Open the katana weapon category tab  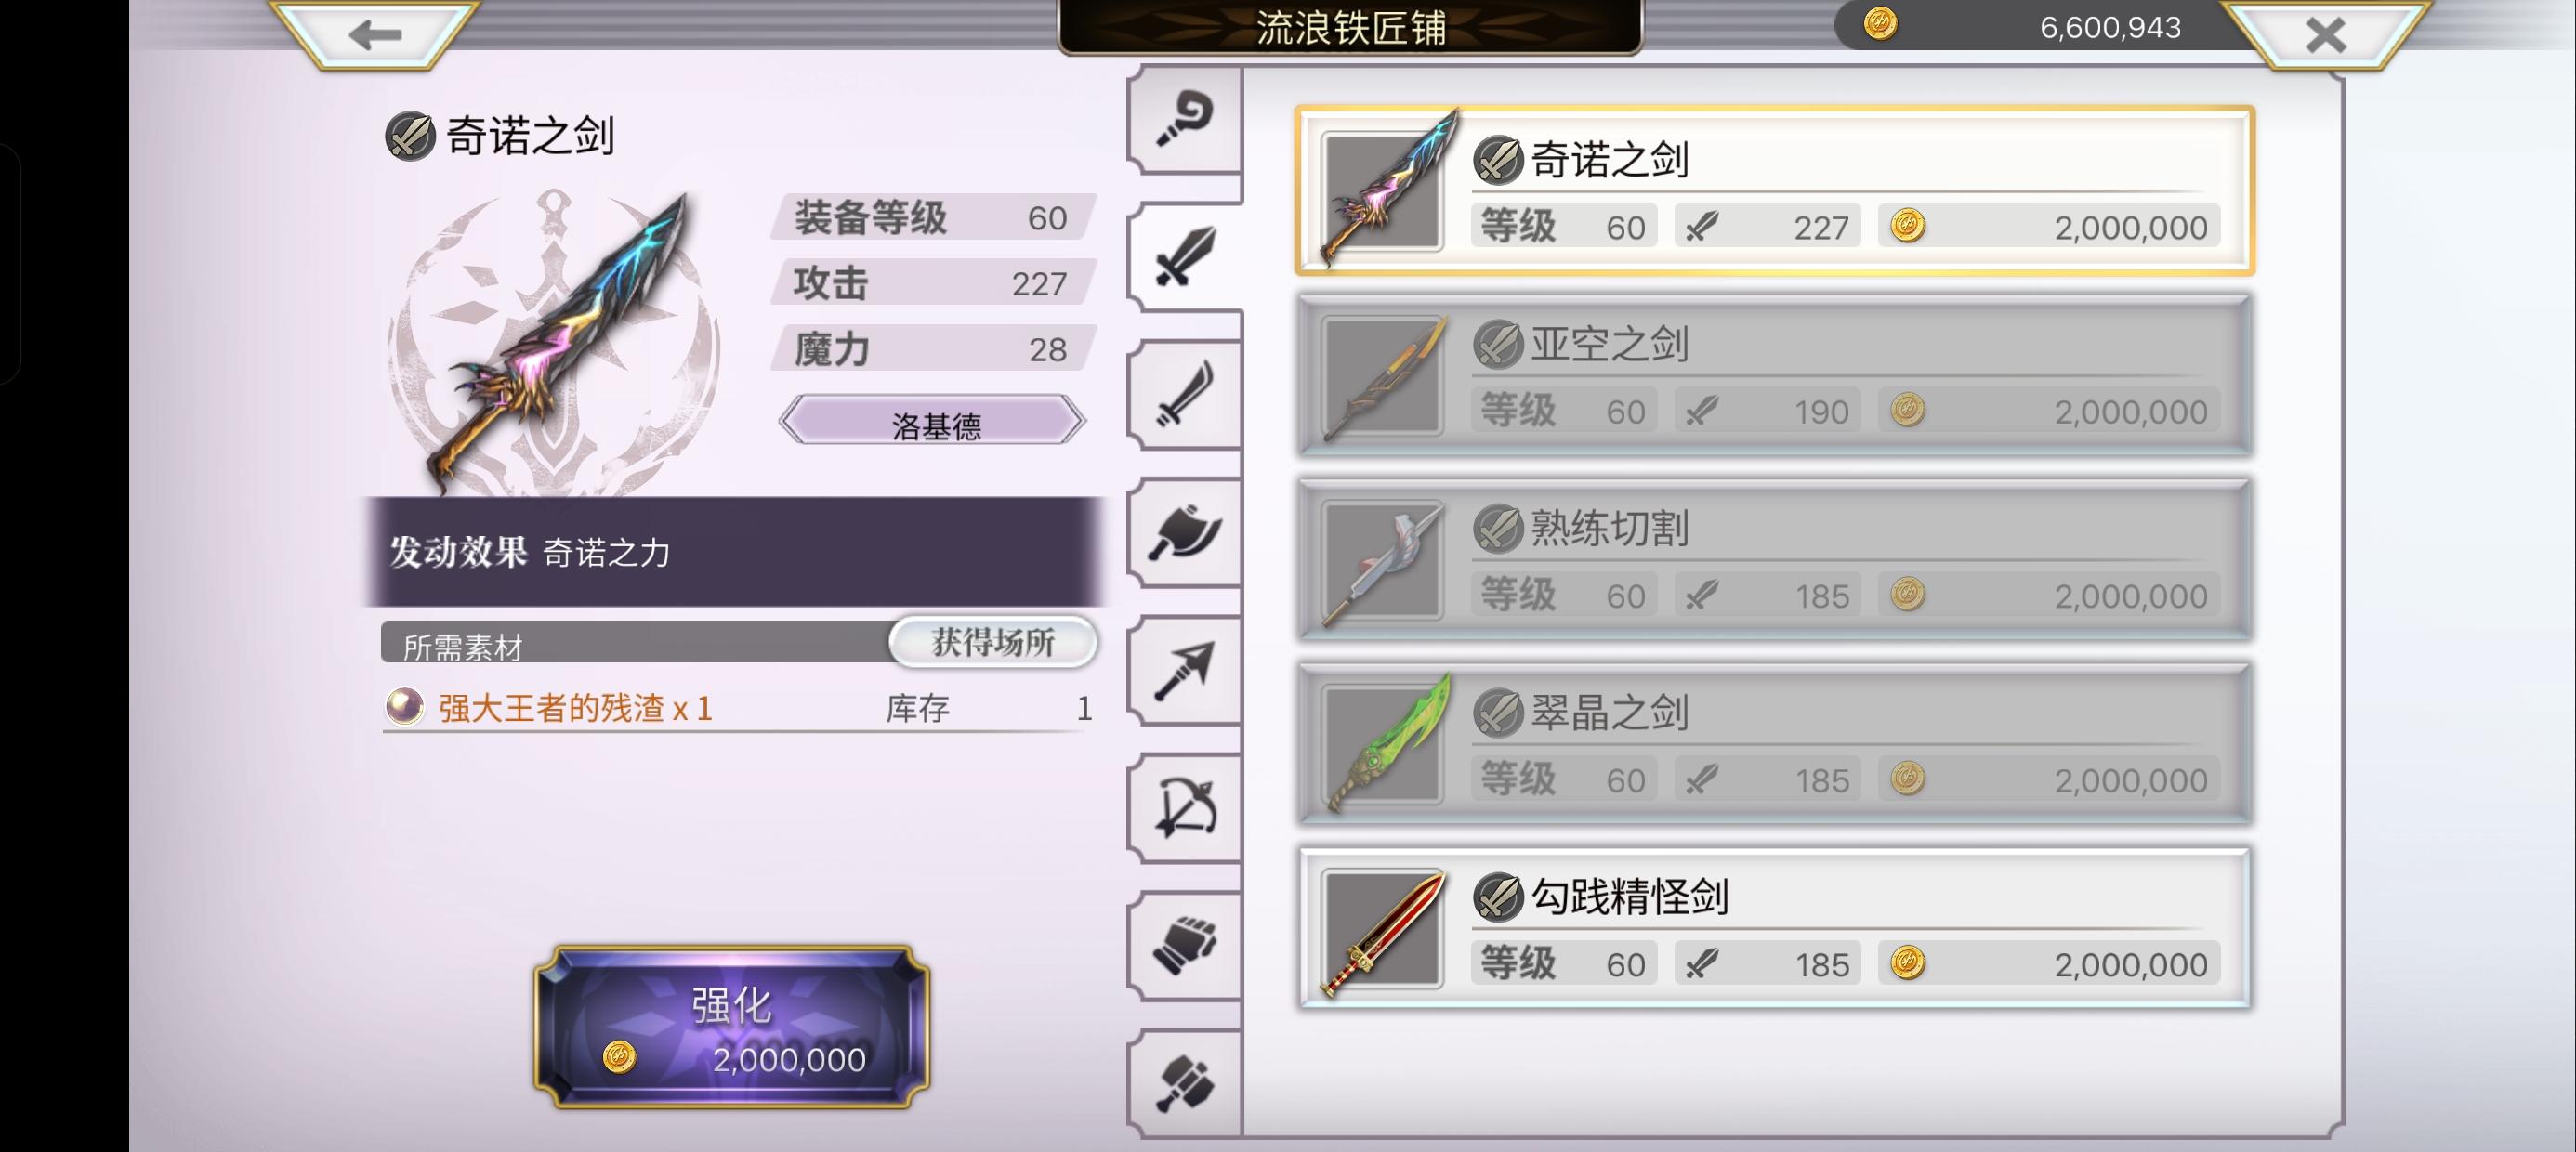[x=1186, y=393]
